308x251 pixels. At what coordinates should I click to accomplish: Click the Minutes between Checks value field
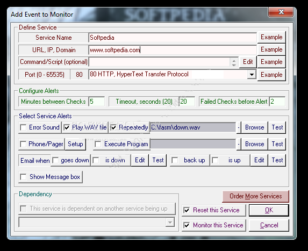(97, 102)
